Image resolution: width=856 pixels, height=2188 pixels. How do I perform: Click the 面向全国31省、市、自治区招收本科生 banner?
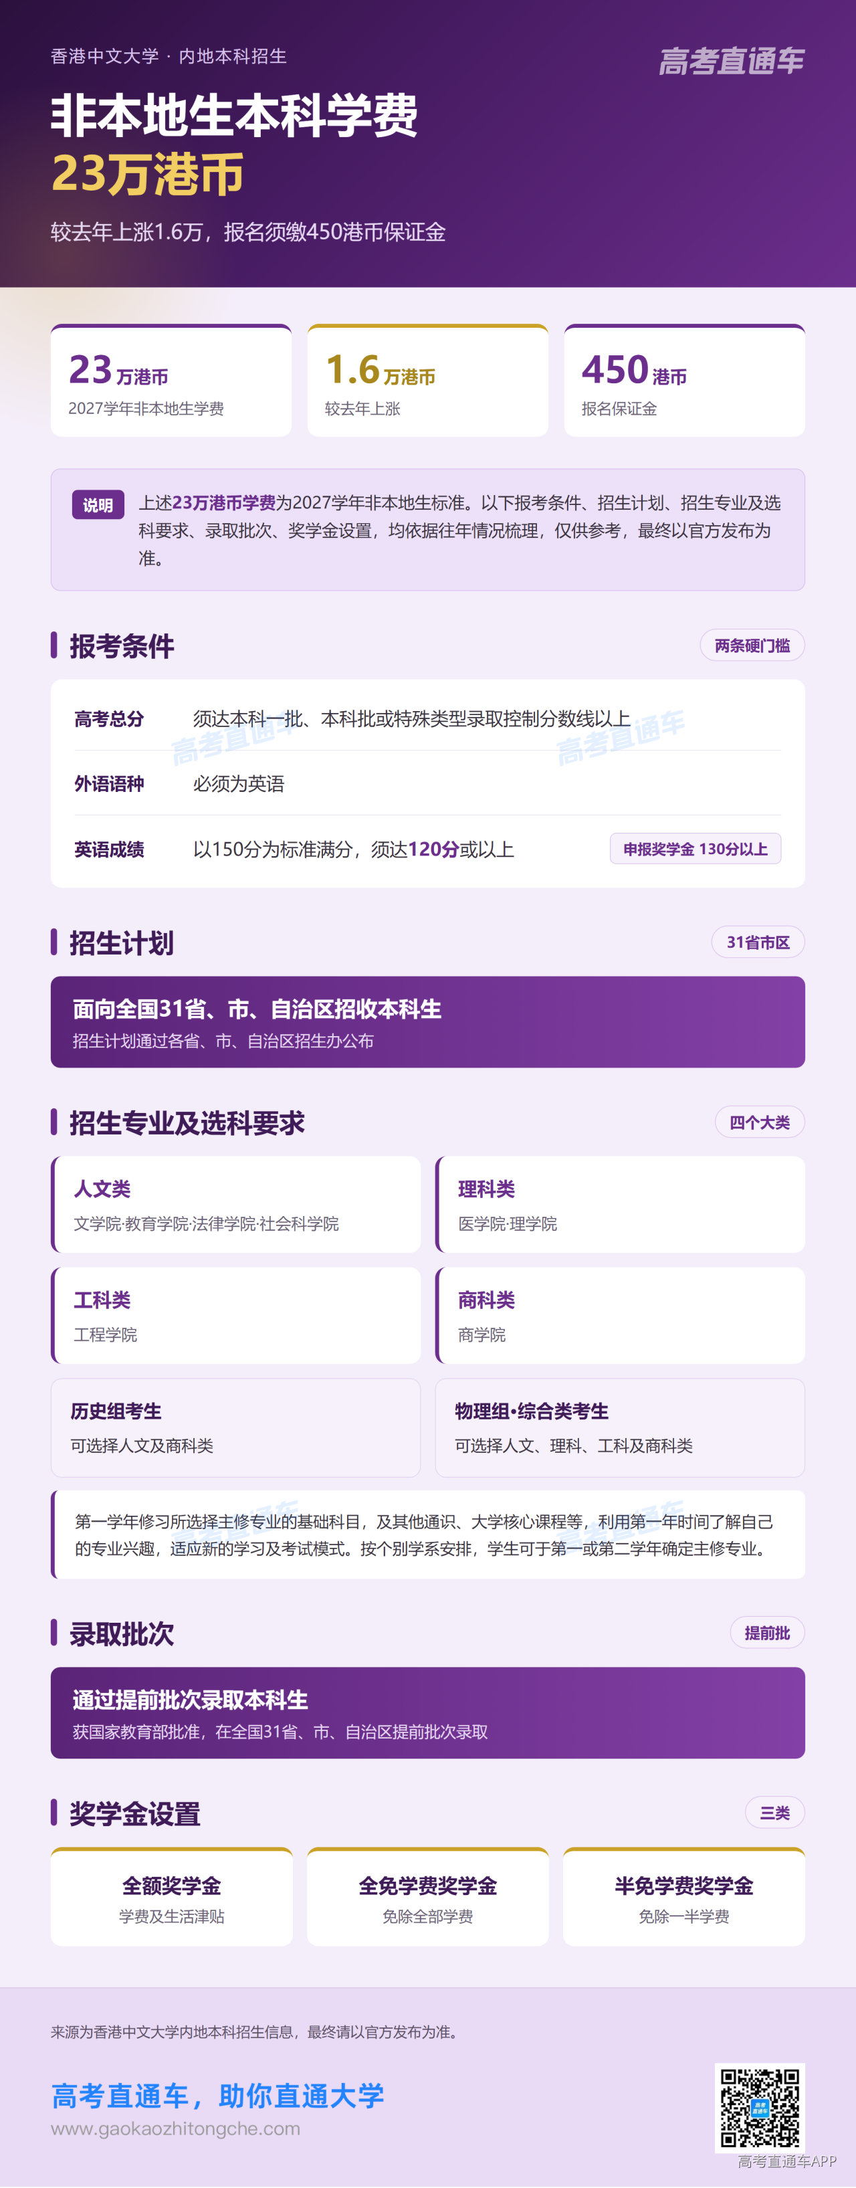tap(428, 1022)
